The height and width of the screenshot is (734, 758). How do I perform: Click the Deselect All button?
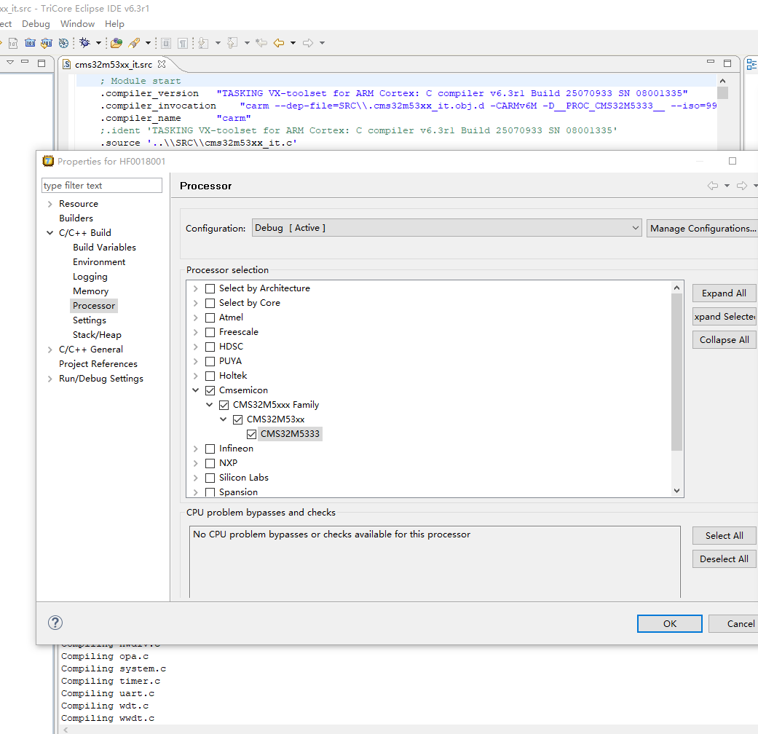[x=724, y=559]
